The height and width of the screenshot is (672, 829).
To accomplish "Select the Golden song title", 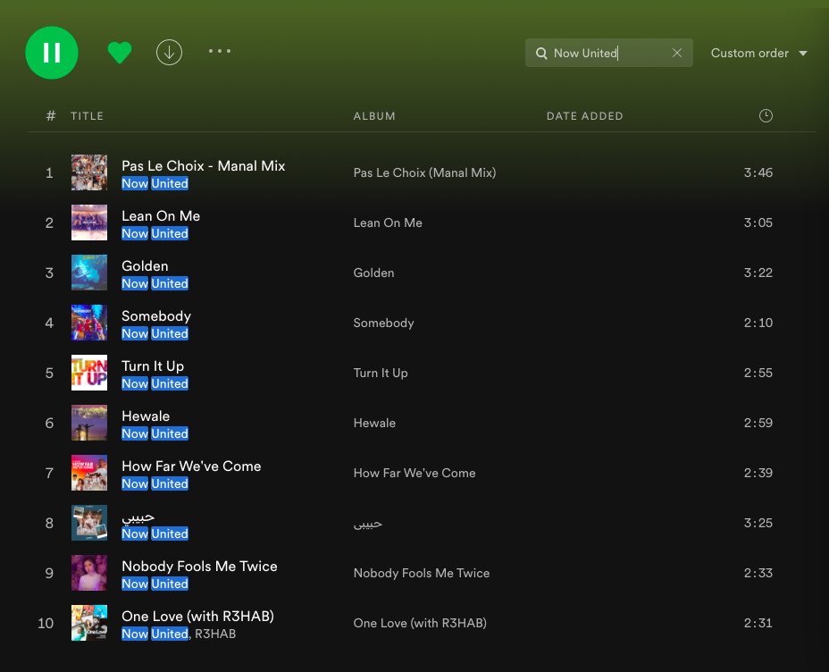I will point(145,266).
